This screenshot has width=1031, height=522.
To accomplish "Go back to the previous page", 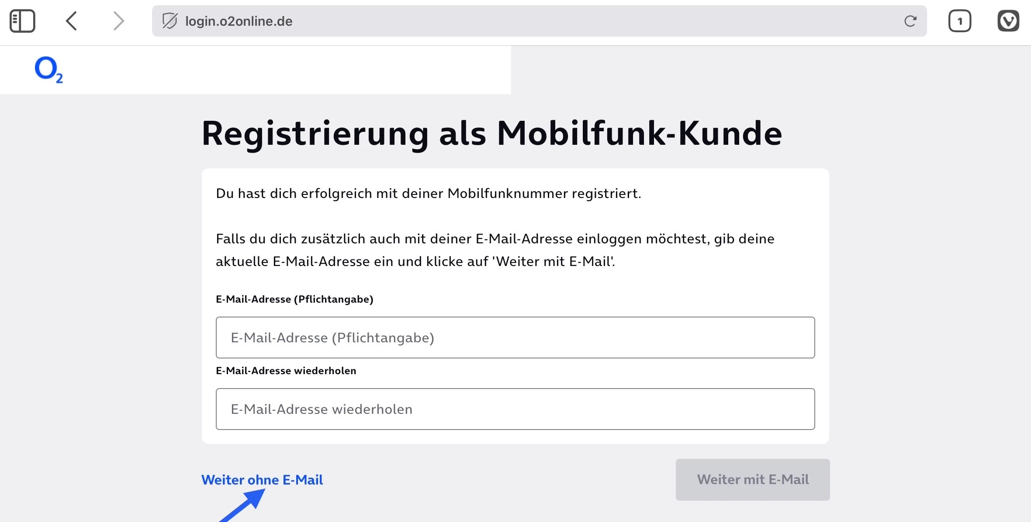I will click(x=72, y=21).
